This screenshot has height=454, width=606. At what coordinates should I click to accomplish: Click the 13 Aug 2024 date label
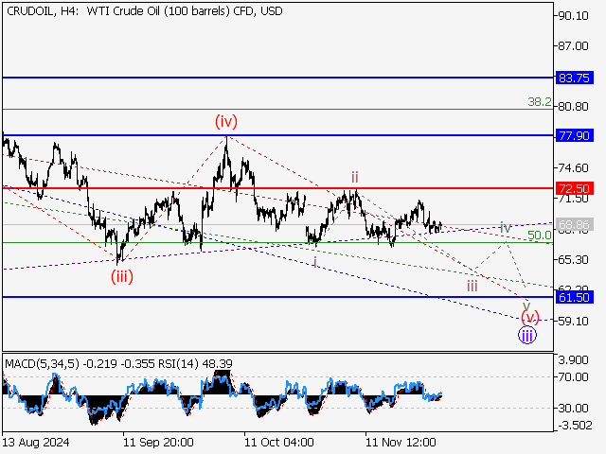[35, 442]
